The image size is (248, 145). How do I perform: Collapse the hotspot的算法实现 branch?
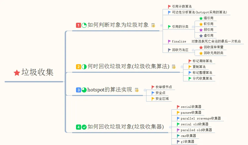pyautogui.click(x=145, y=90)
